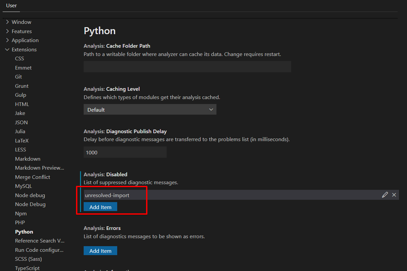
Task: Edit the Diagnostic Publish Delay value field
Action: pos(125,152)
